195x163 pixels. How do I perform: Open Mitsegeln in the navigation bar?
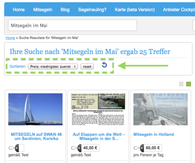pyautogui.click(x=43, y=10)
